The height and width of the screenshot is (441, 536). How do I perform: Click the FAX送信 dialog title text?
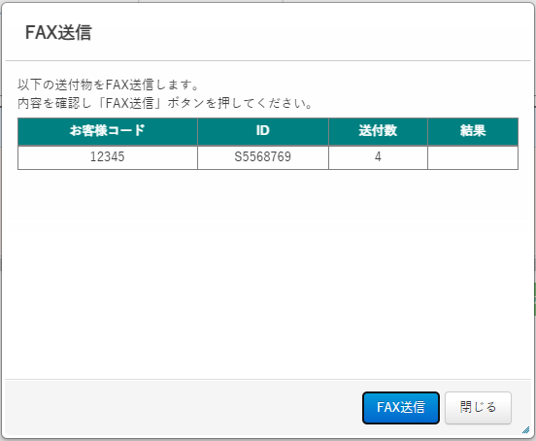point(58,32)
